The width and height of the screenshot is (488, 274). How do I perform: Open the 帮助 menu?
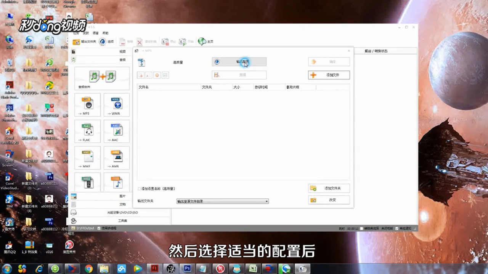106,33
